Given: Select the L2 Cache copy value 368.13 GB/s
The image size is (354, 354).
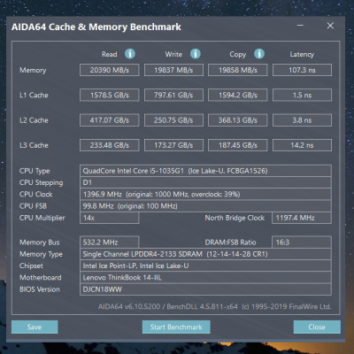Looking at the screenshot, I should 238,120.
